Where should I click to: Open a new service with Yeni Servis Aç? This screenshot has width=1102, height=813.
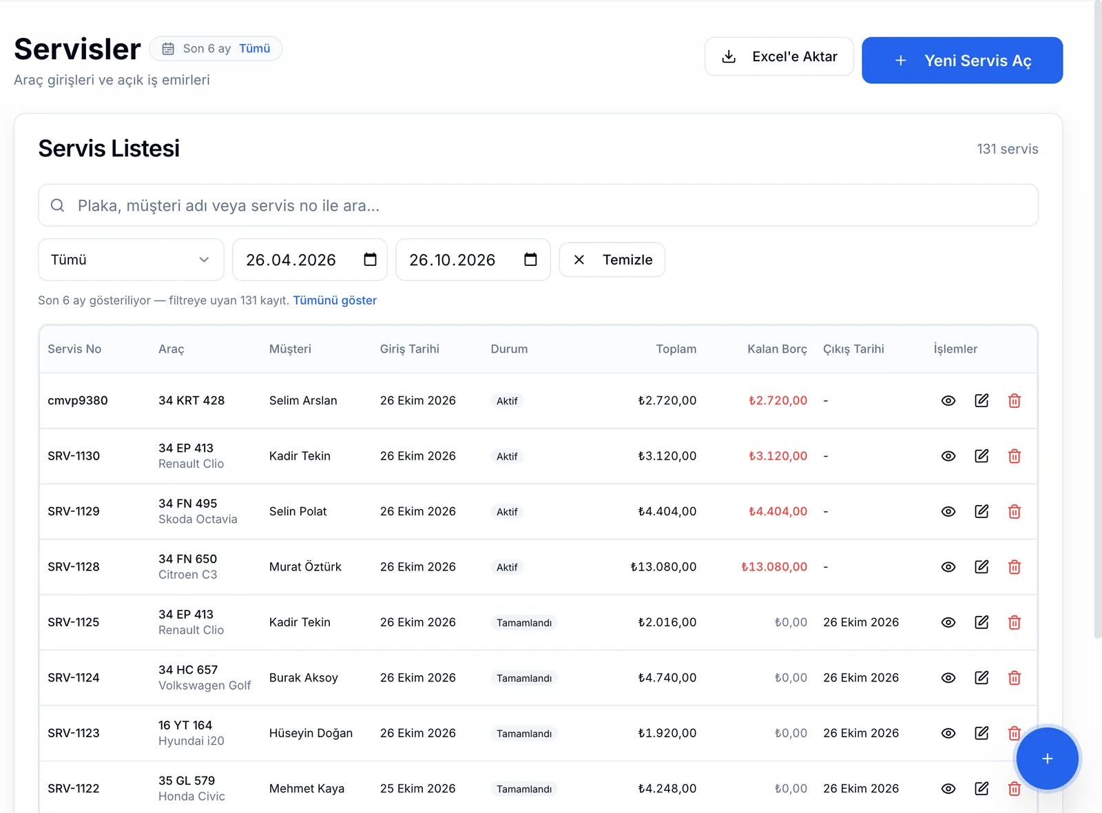coord(962,61)
